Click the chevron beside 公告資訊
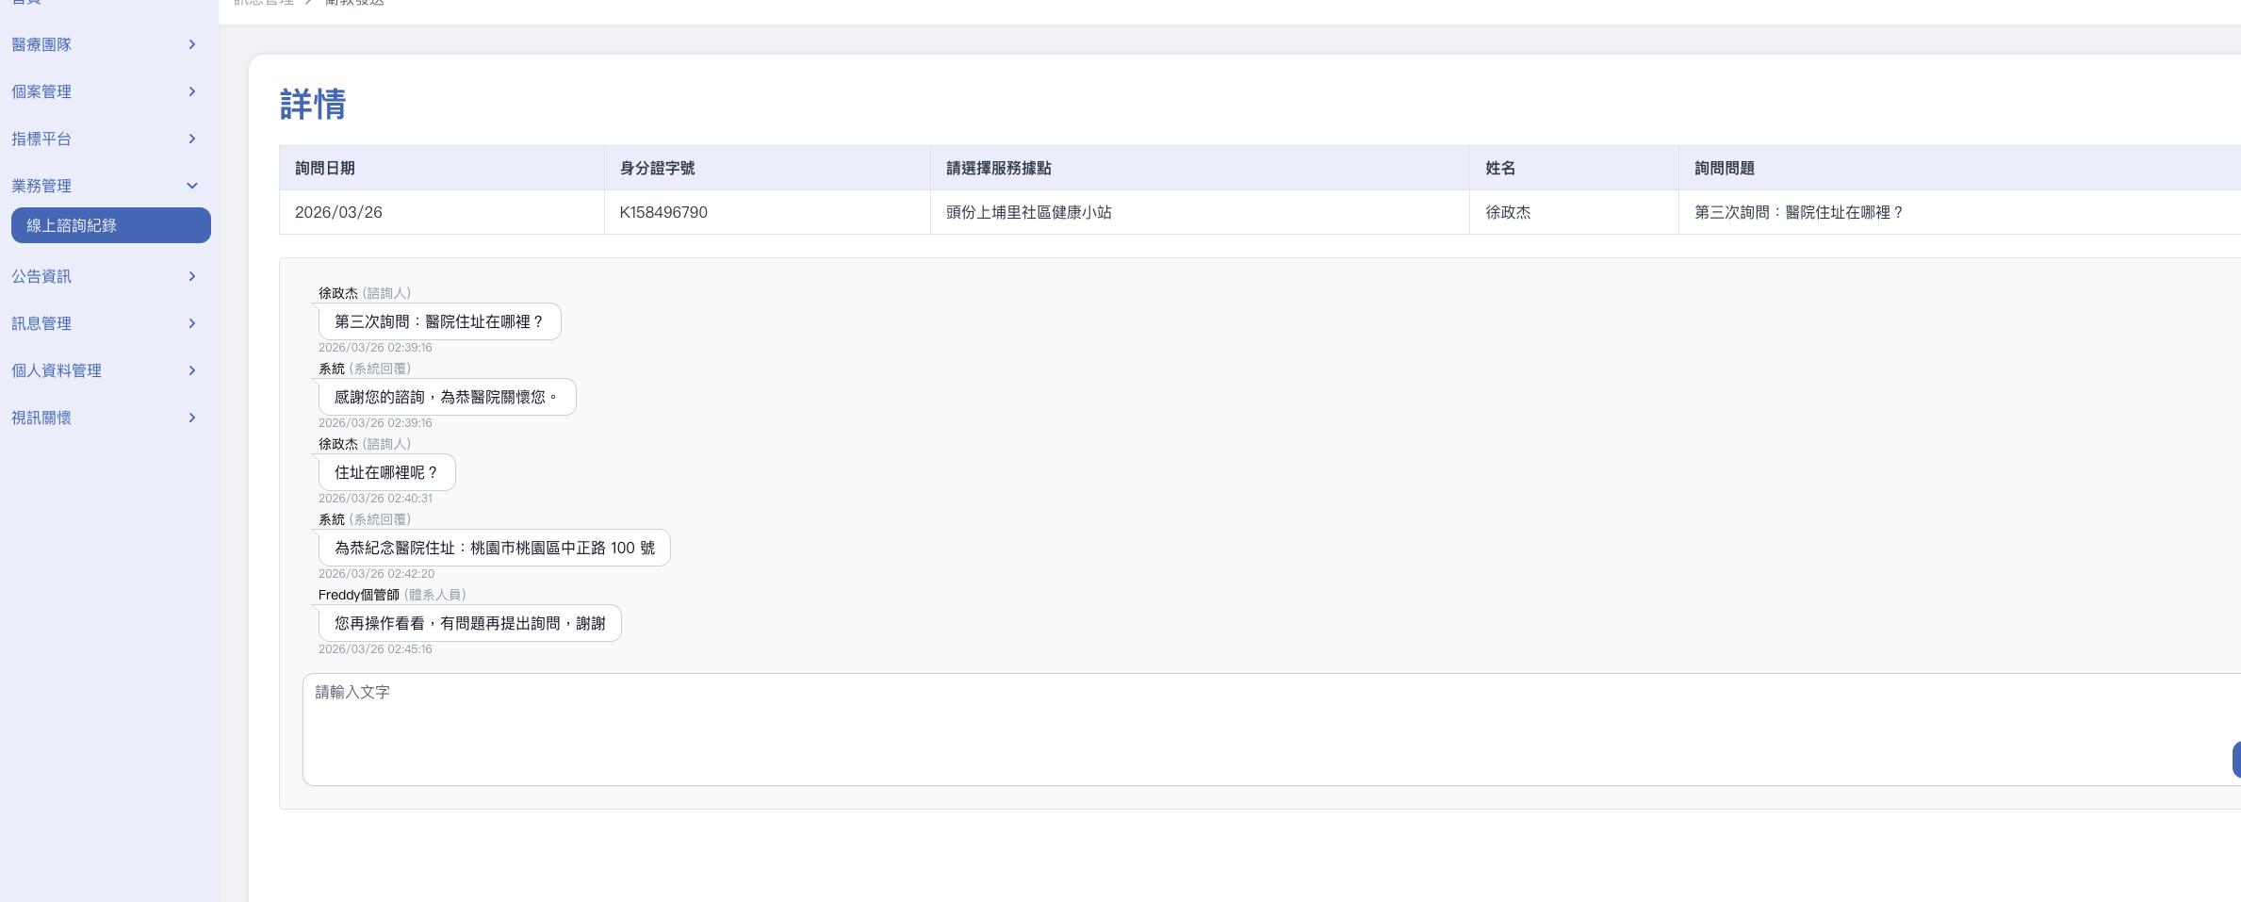The image size is (2241, 902). 192,276
